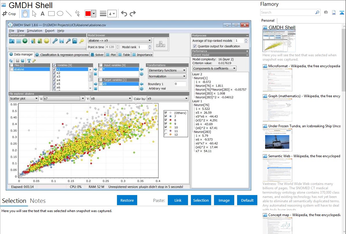The height and width of the screenshot is (234, 346).
Task: Click the left arrow beside Target variables list
Action: point(142,84)
